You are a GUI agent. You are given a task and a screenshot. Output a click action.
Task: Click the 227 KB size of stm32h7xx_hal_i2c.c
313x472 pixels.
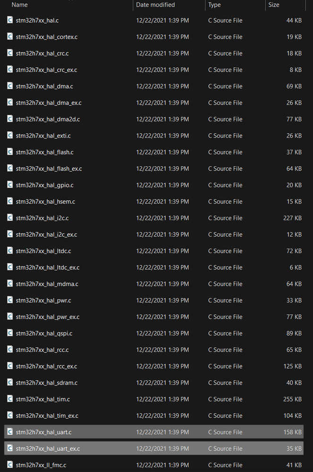[x=292, y=218]
